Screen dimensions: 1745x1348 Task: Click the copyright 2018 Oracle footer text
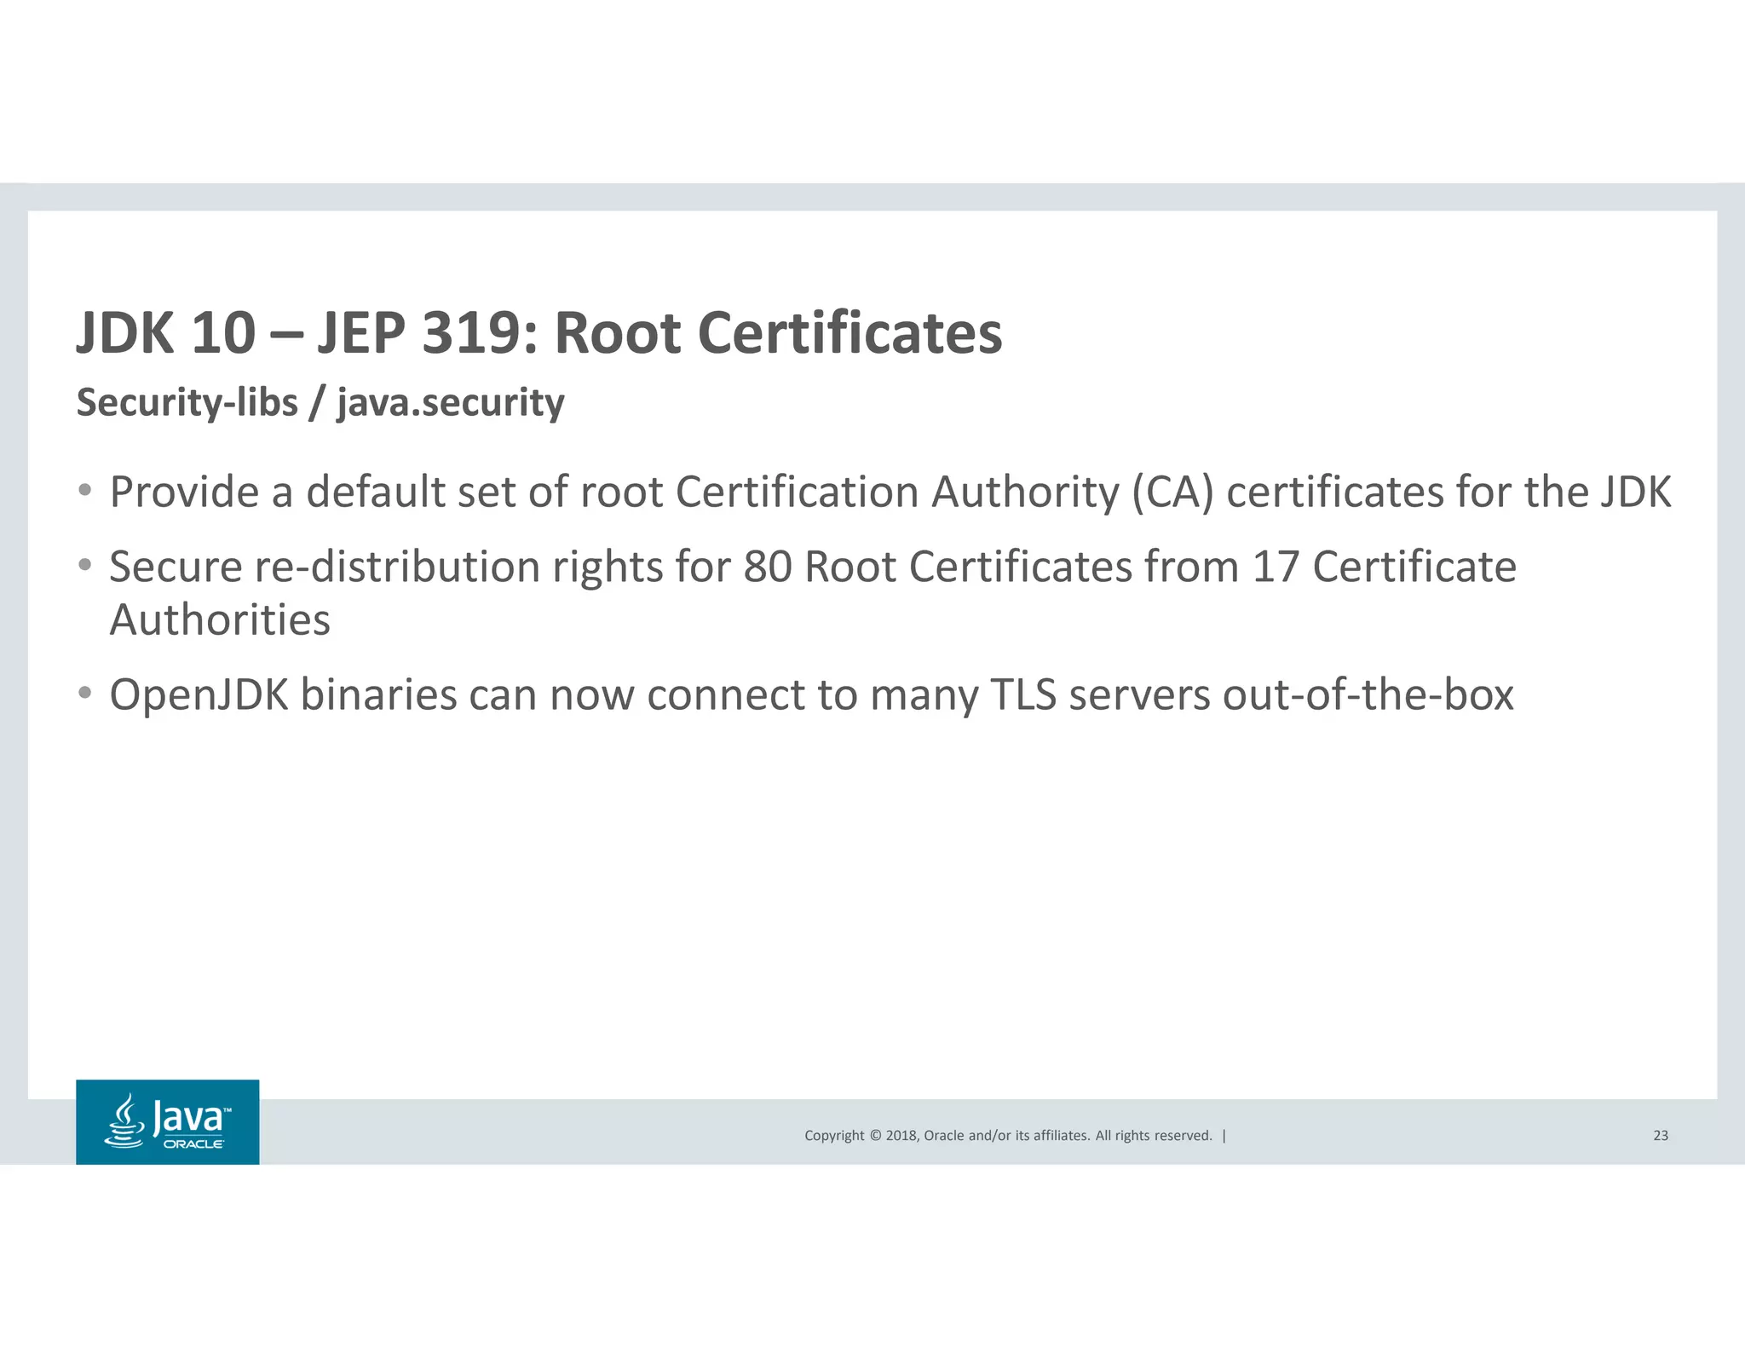pyautogui.click(x=1007, y=1136)
